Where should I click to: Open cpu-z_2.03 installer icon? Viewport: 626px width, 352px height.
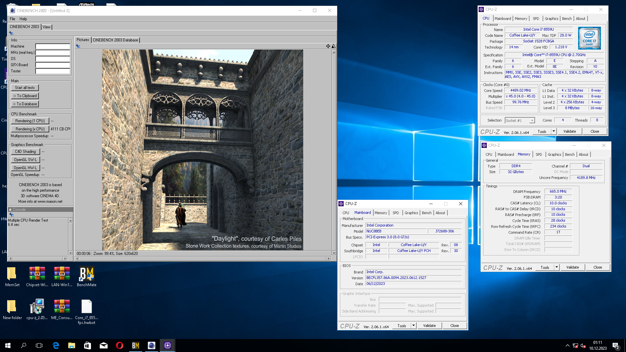[37, 309]
